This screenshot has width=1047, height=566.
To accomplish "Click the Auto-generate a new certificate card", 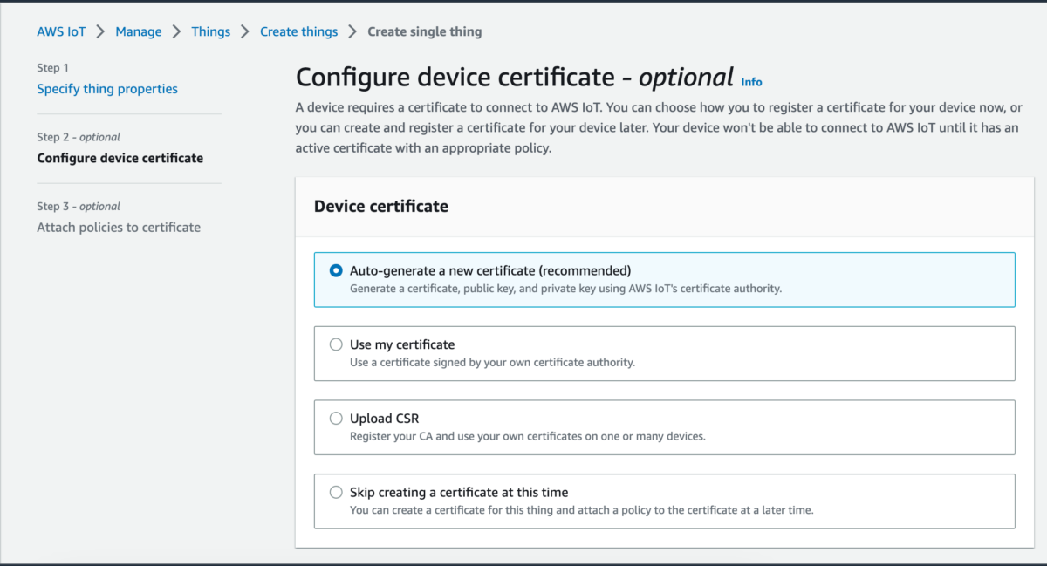I will point(663,278).
